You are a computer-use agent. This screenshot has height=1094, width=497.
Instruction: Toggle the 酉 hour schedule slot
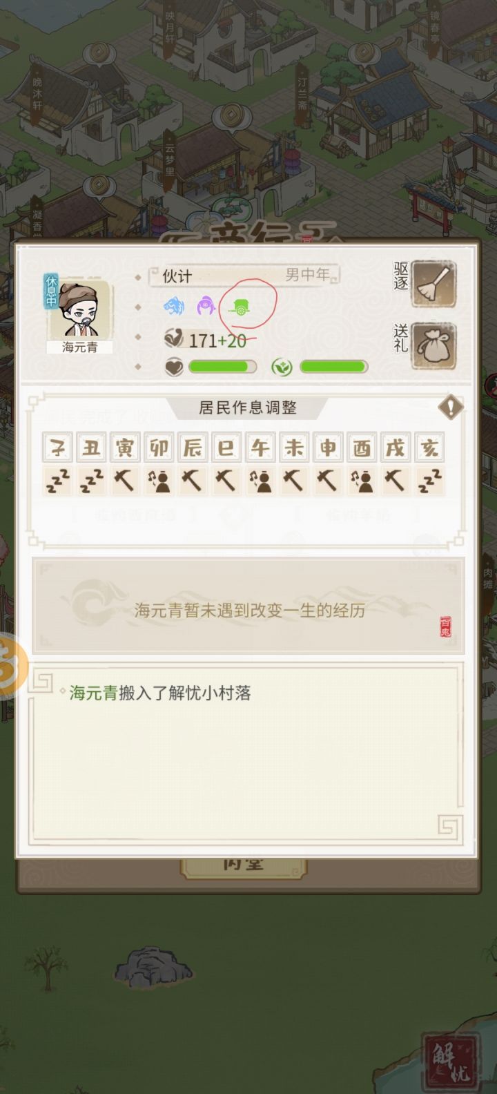[362, 480]
